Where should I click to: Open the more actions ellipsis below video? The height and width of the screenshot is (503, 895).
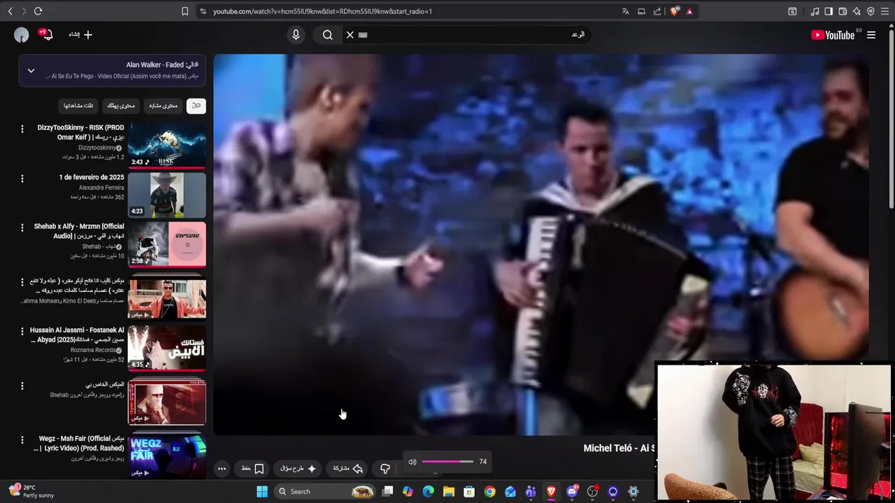tap(222, 469)
